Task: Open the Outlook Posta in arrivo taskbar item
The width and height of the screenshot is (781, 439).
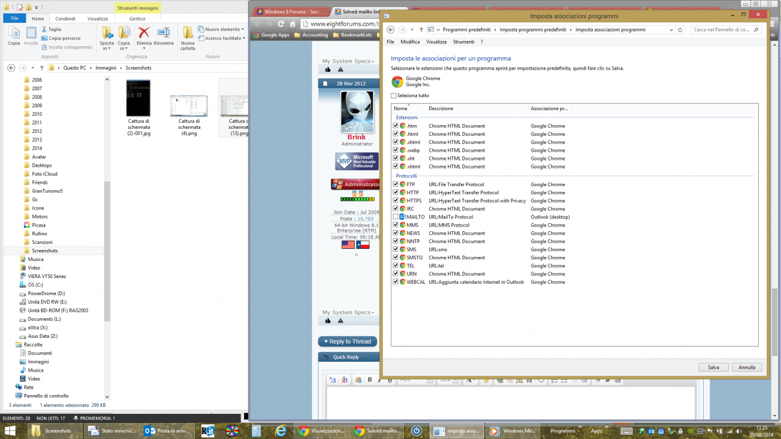Action: [x=167, y=431]
